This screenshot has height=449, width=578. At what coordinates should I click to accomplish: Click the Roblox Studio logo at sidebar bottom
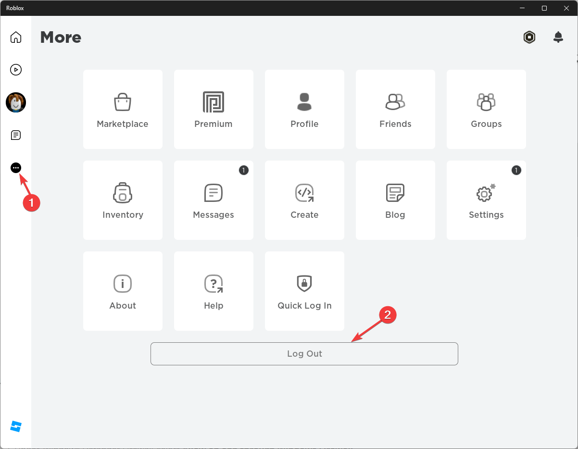point(16,426)
